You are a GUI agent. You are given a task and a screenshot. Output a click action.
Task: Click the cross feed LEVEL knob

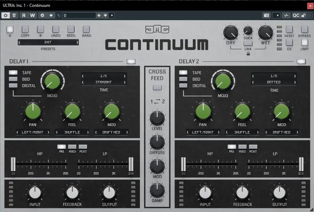tap(157, 118)
